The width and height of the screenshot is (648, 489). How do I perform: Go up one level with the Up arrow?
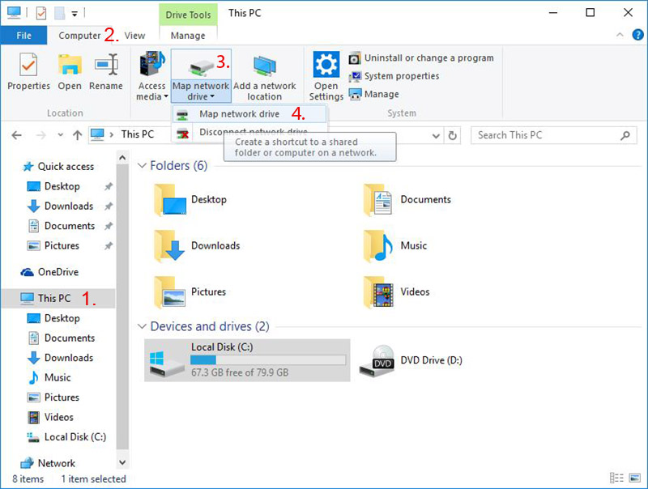tap(77, 135)
